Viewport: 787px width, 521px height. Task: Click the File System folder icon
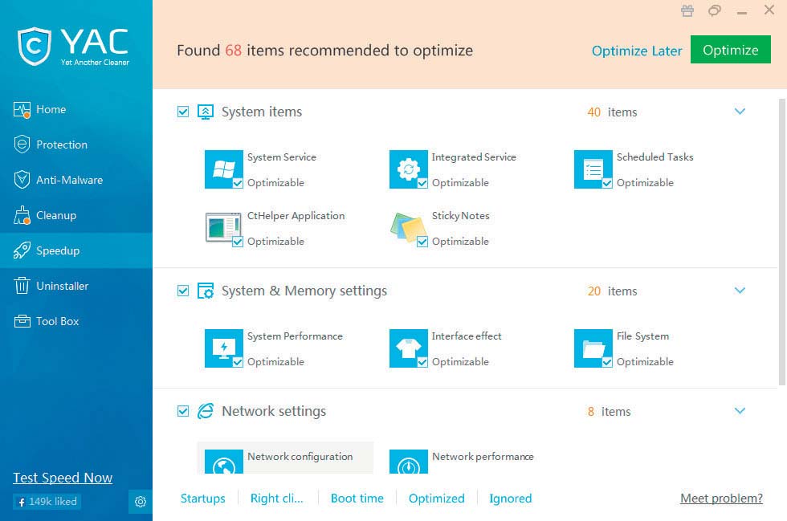point(593,348)
